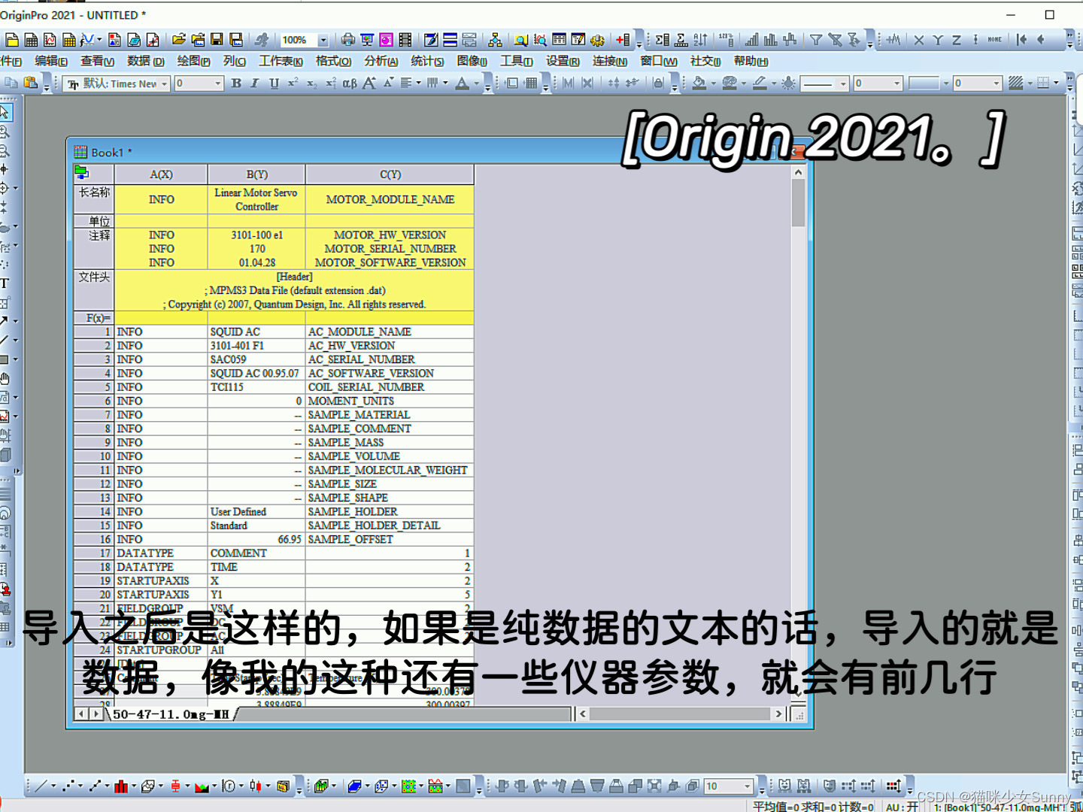The image size is (1083, 812).
Task: Toggle the lock icon in toolbar
Action: click(658, 83)
